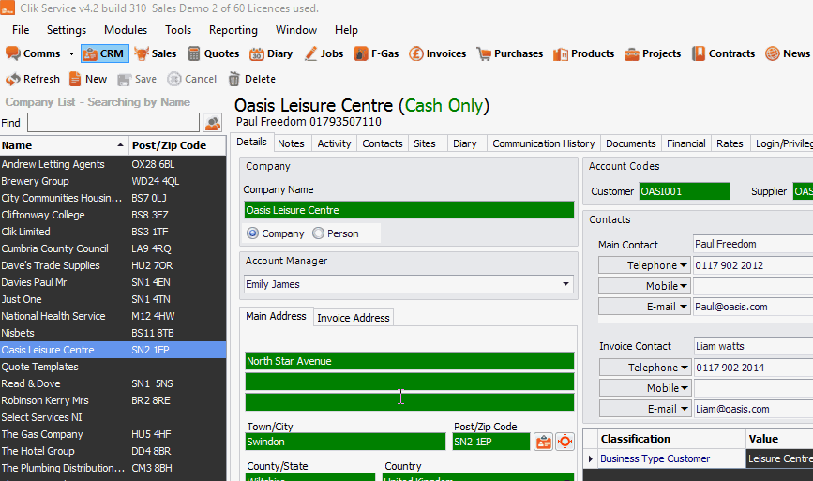
Task: Open the Modules menu
Action: (x=126, y=30)
